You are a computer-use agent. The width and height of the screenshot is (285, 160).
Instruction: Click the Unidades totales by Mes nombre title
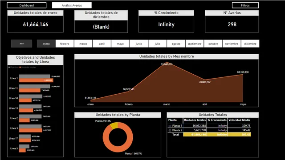pyautogui.click(x=167, y=56)
